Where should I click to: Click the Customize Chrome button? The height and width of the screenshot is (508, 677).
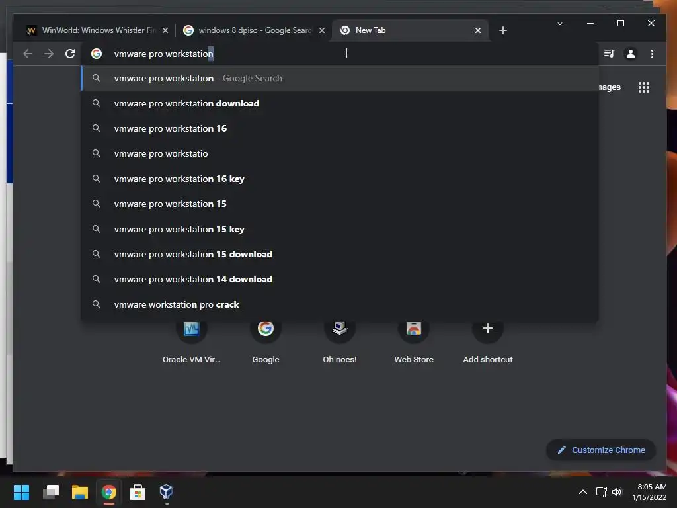pyautogui.click(x=601, y=450)
